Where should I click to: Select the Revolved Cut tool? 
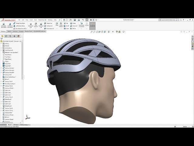pyautogui.click(x=41, y=25)
